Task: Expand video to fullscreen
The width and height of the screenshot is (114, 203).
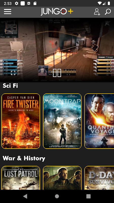Action: pyautogui.click(x=13, y=73)
